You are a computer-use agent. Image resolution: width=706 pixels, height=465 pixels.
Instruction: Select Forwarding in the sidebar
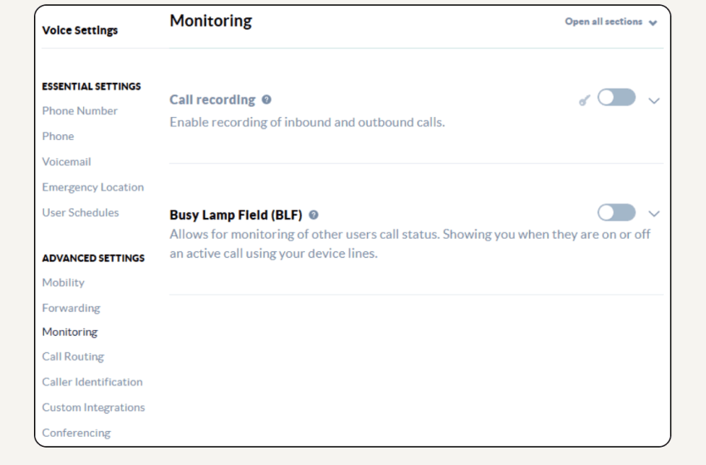[71, 308]
